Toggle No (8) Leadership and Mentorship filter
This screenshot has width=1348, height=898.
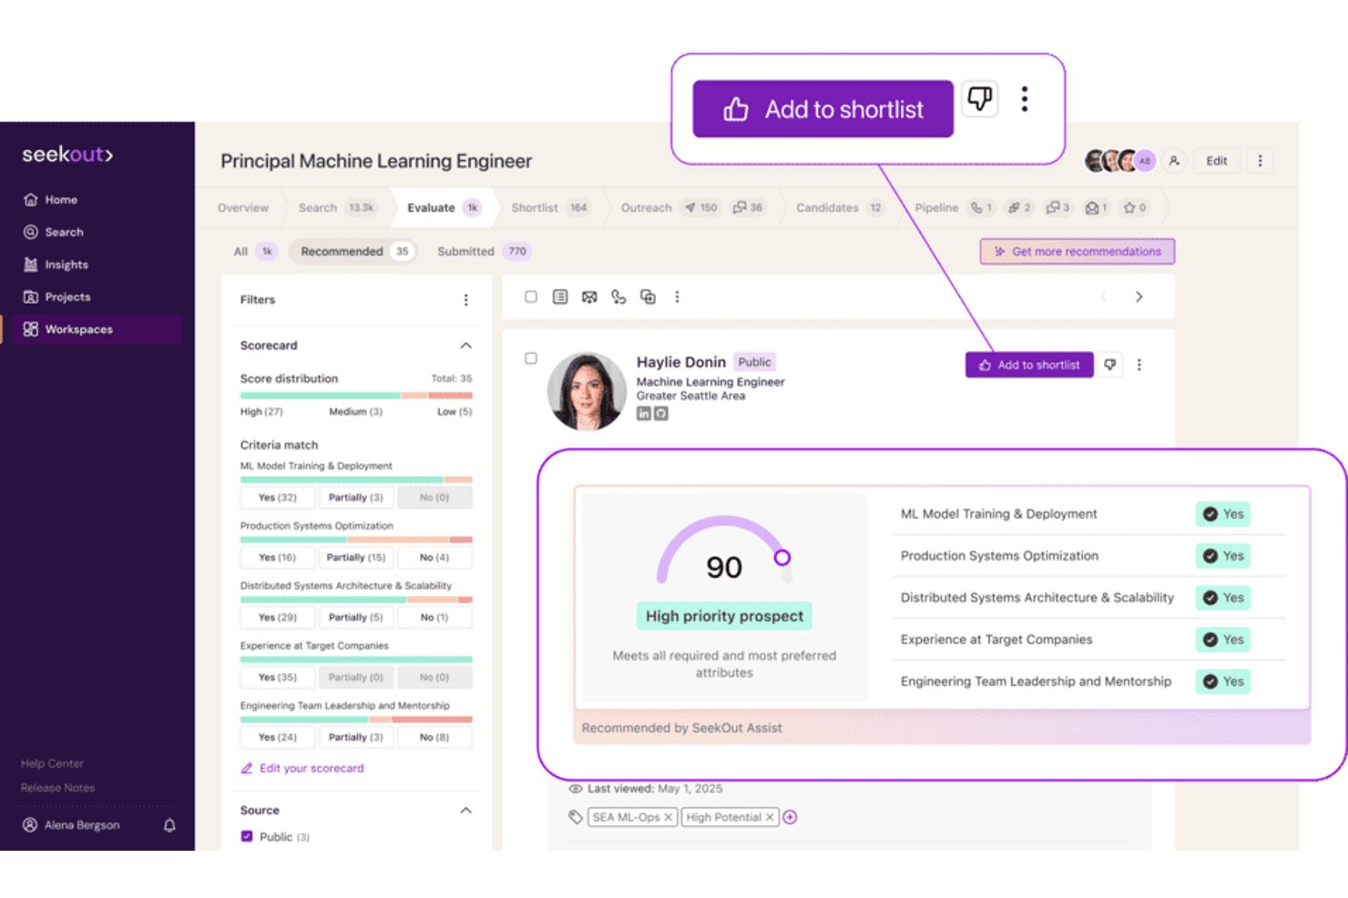coord(434,737)
